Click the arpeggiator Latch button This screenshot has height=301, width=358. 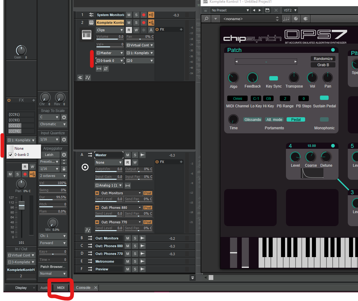click(49, 155)
